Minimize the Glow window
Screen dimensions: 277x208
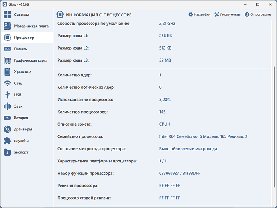point(245,4)
